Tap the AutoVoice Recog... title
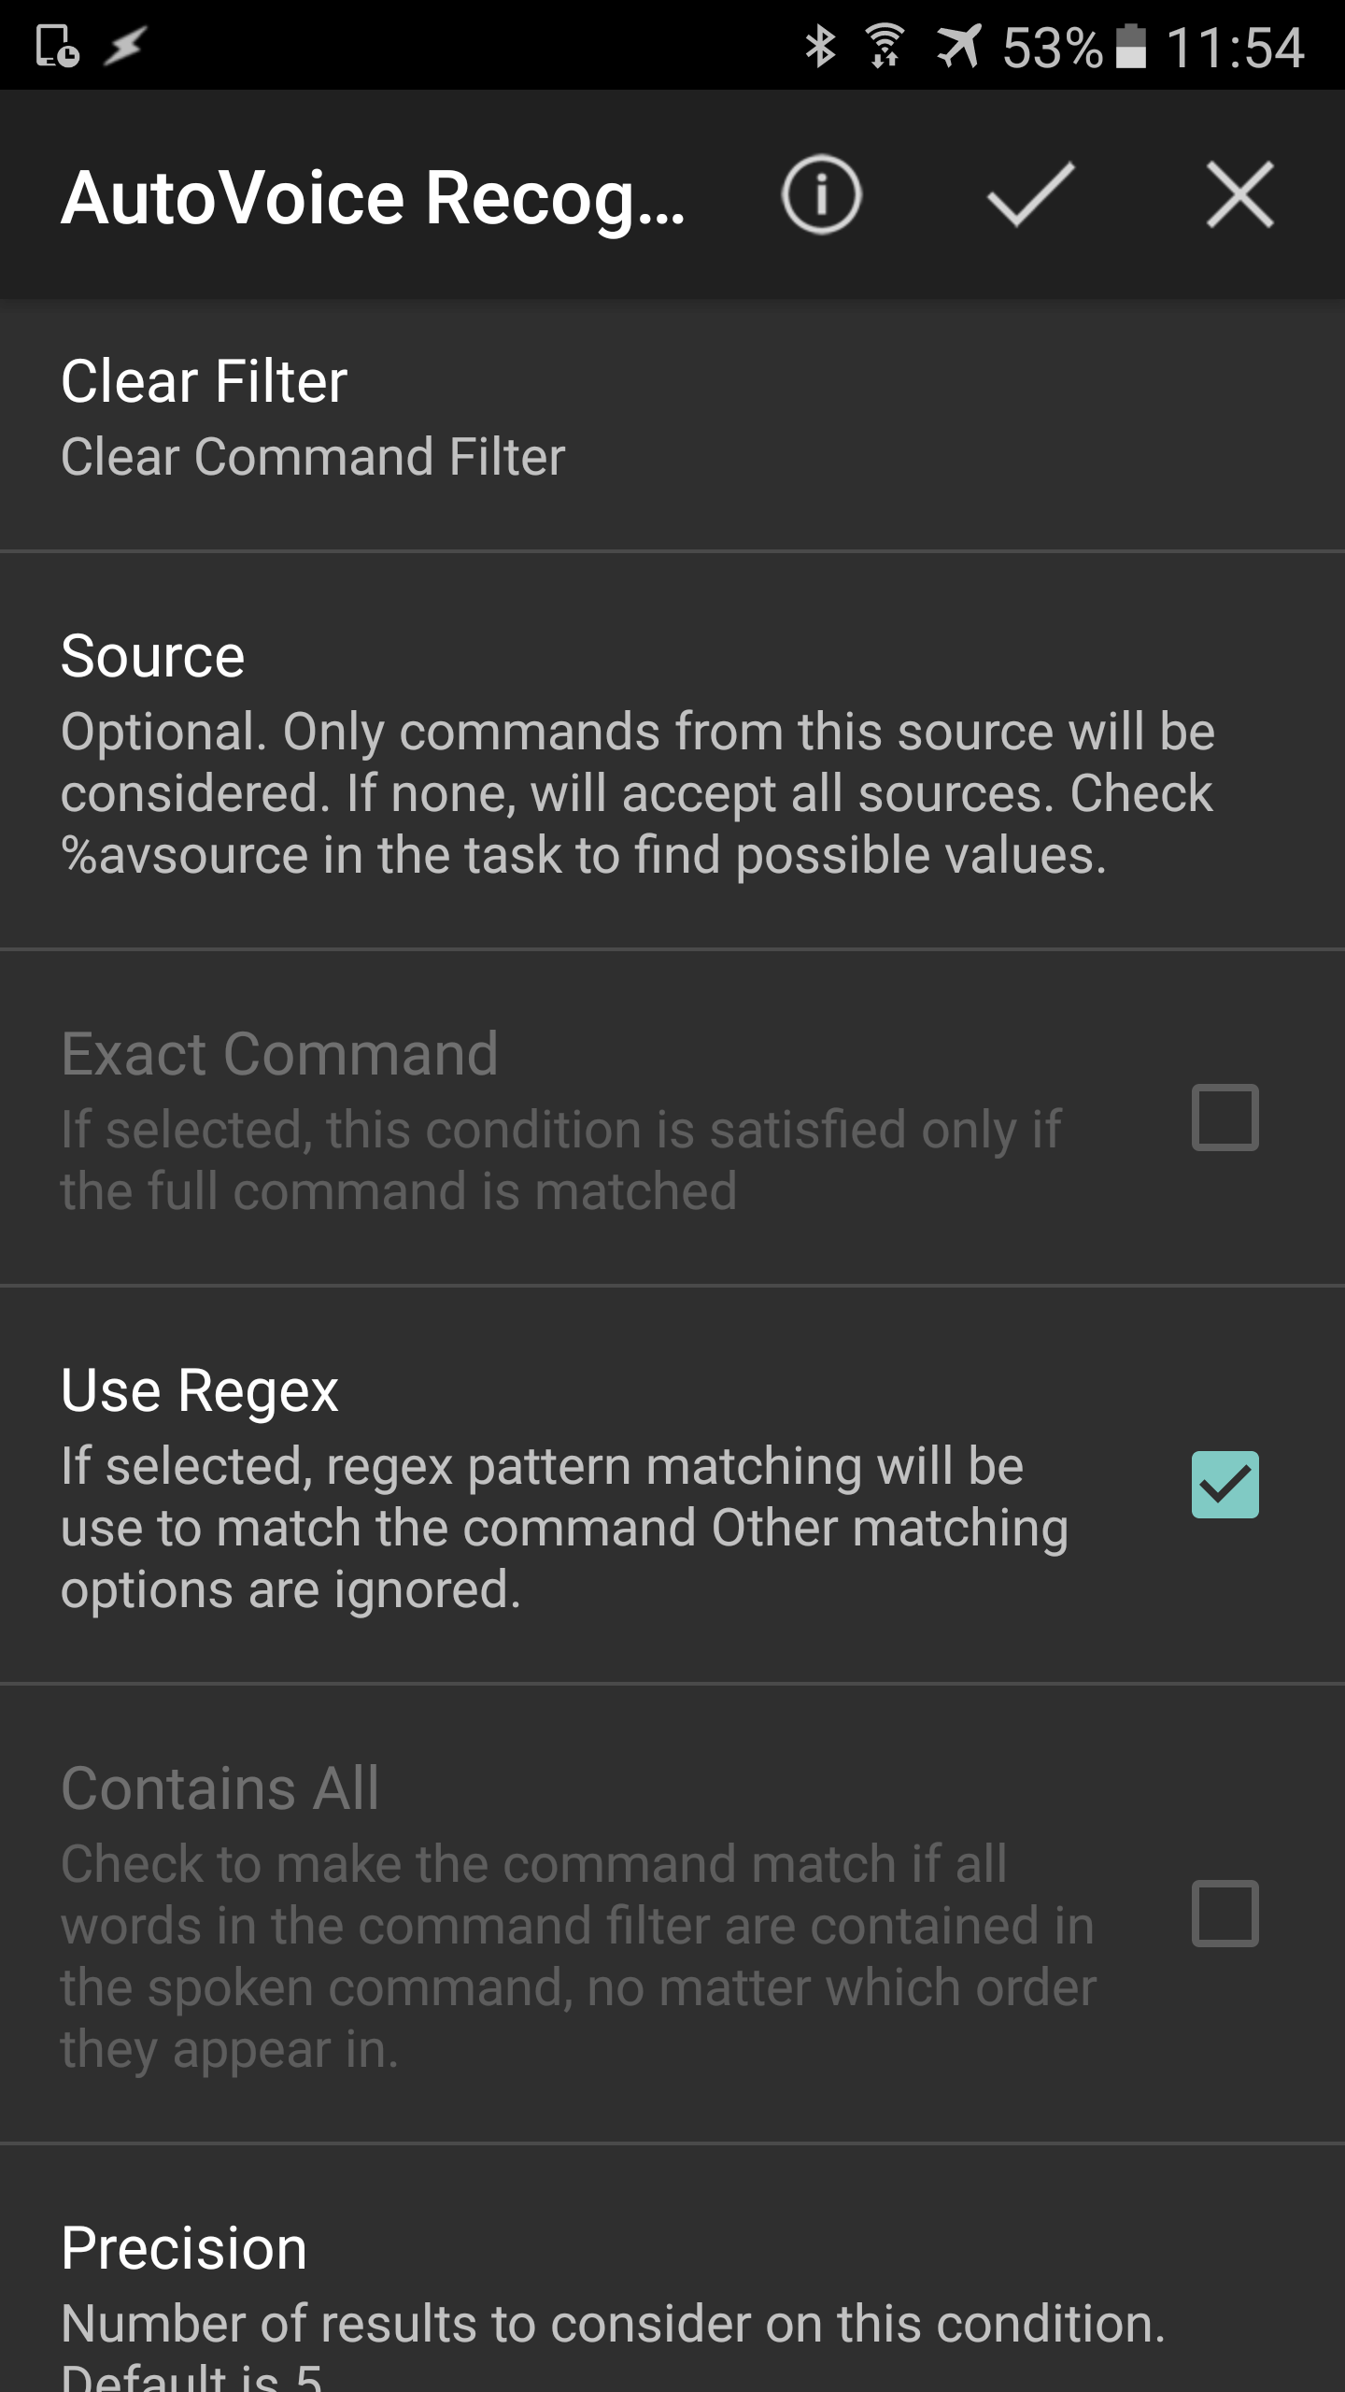This screenshot has height=2392, width=1345. tap(373, 198)
